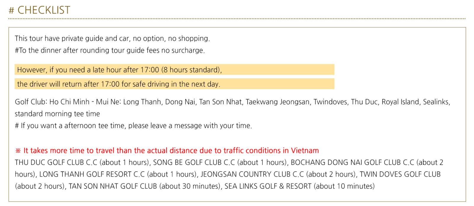This screenshot has width=474, height=206.
Task: Click the reference mark before 'It takes more time'
Action: [18, 151]
